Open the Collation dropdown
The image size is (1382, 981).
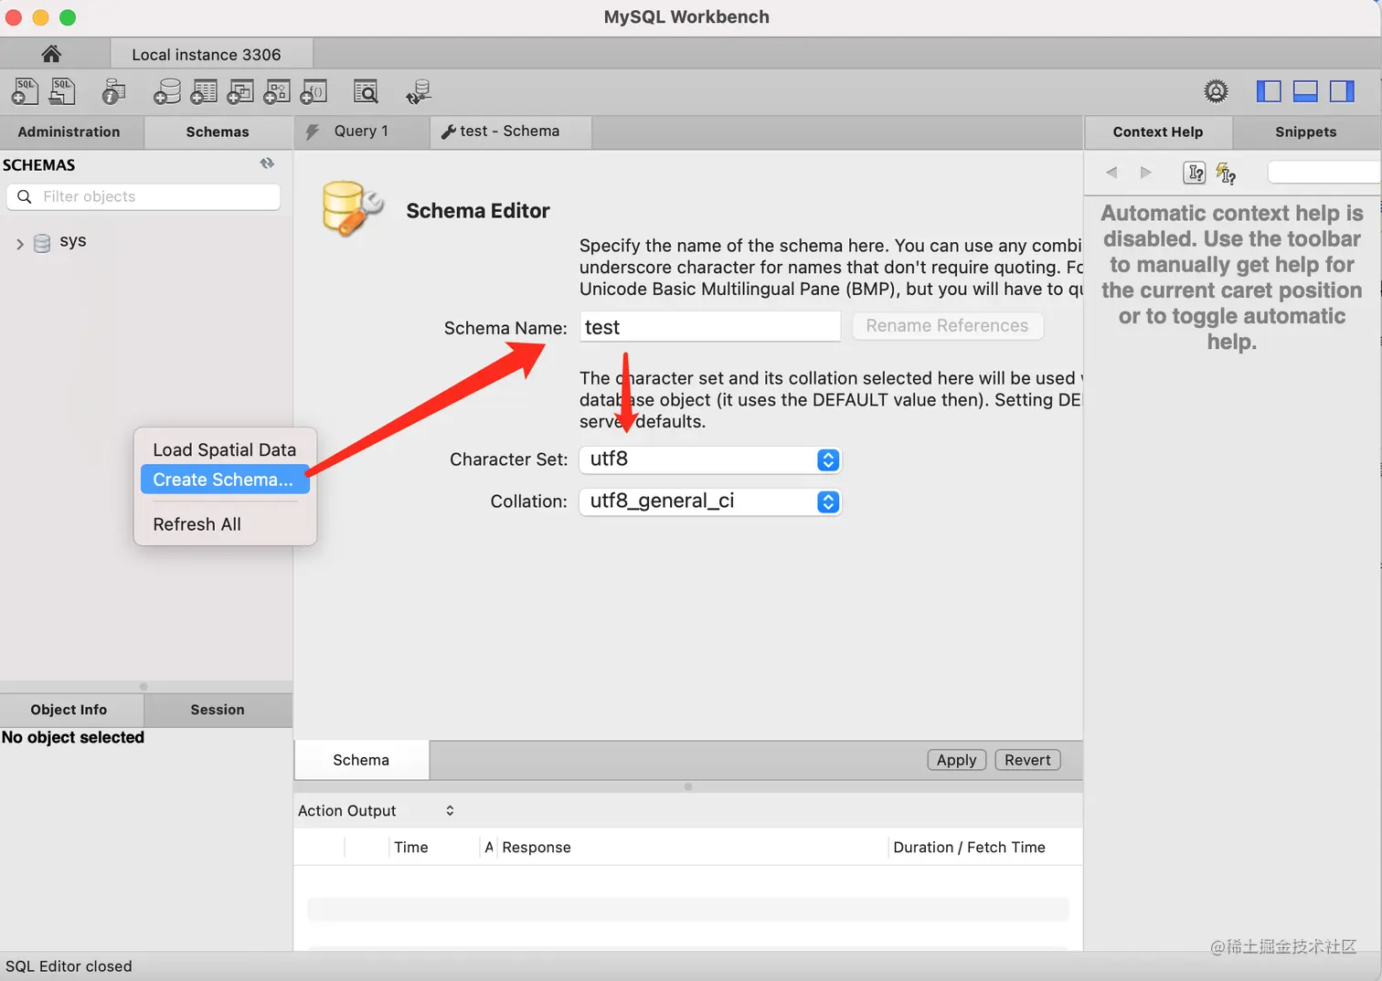click(710, 501)
